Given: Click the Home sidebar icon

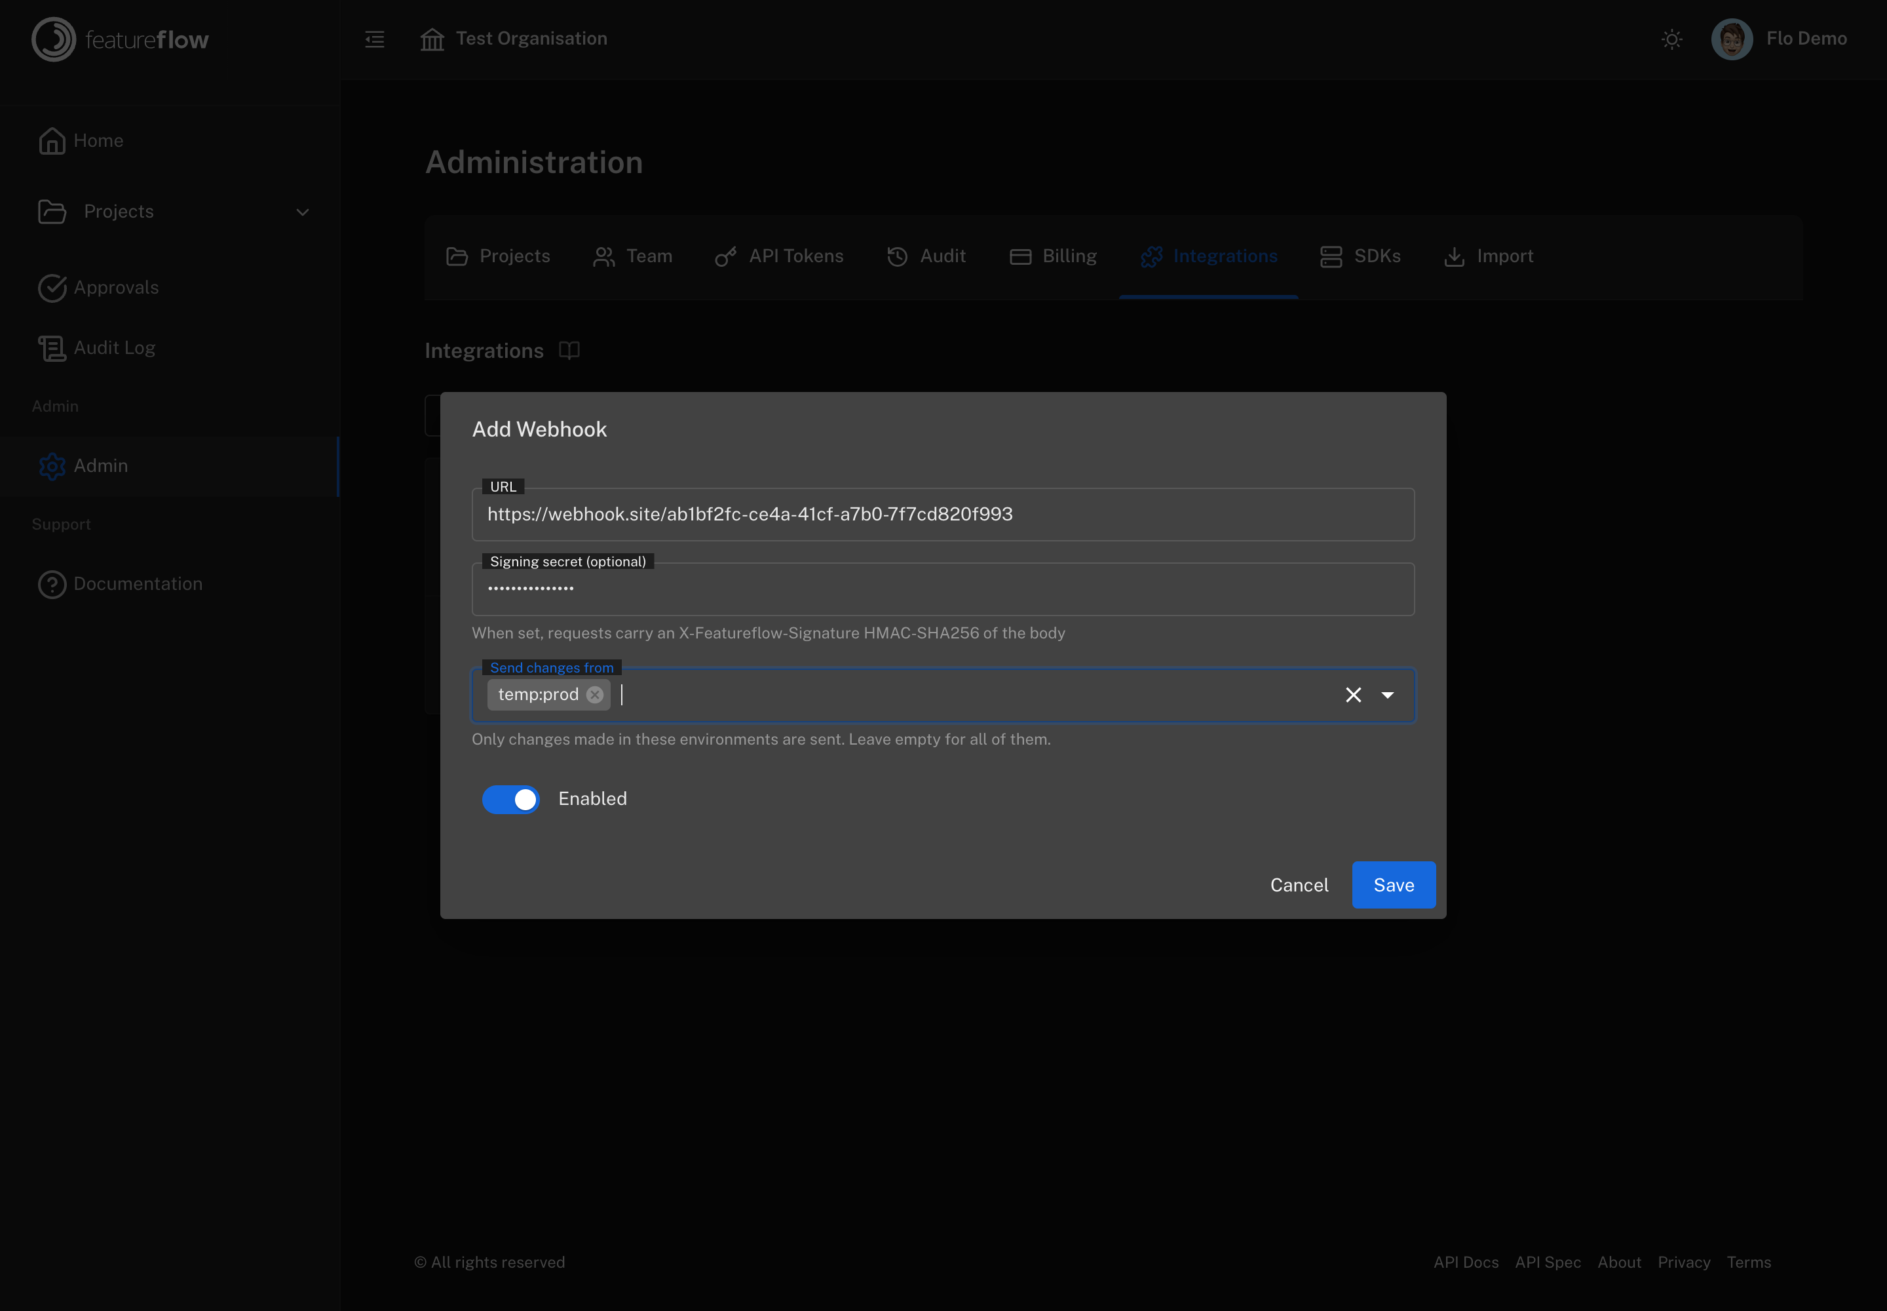Looking at the screenshot, I should click(52, 140).
